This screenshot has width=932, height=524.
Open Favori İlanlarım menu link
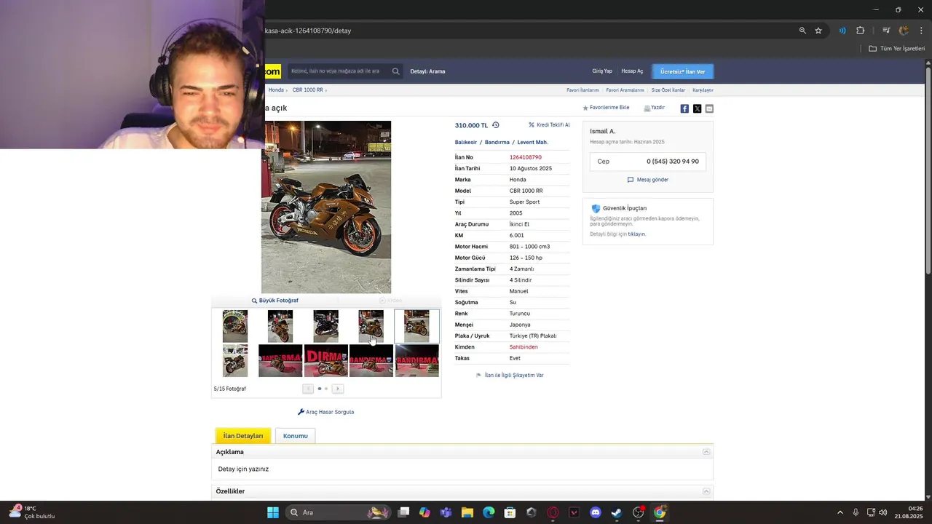pos(582,90)
